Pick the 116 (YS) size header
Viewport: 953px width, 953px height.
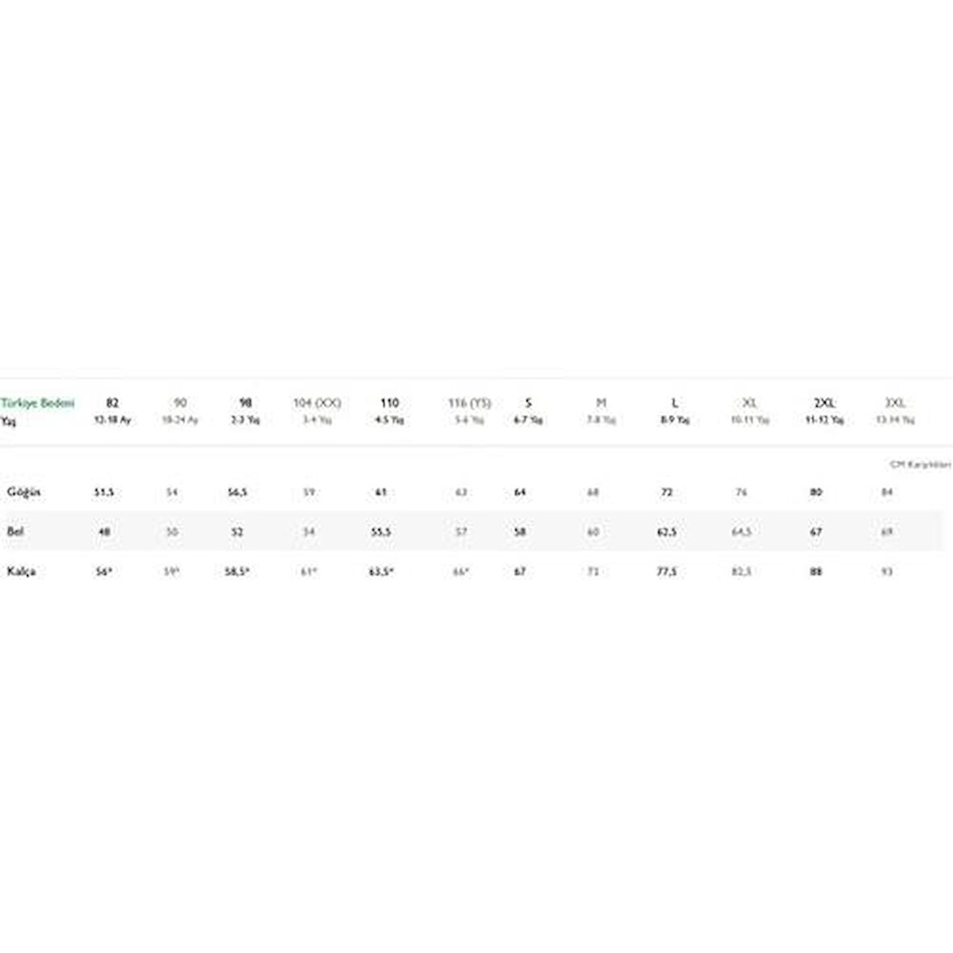pyautogui.click(x=469, y=403)
